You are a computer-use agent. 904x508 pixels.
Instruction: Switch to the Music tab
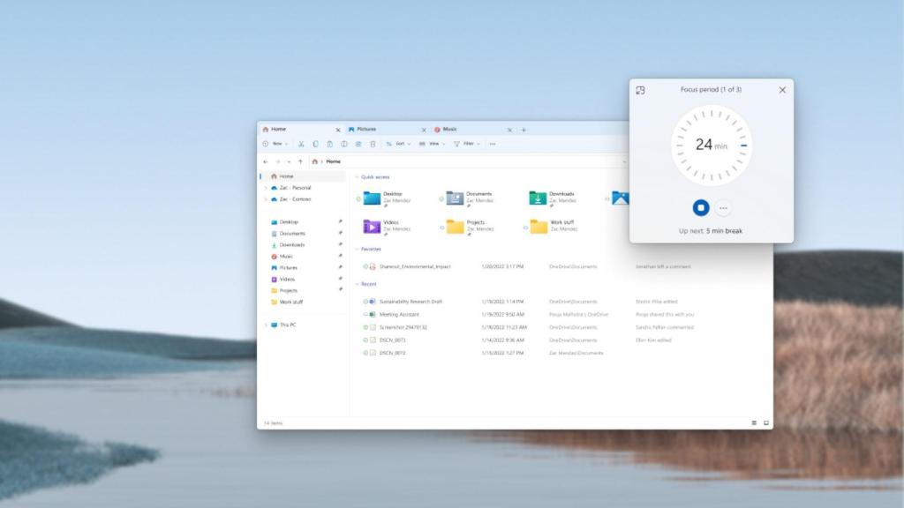(450, 129)
